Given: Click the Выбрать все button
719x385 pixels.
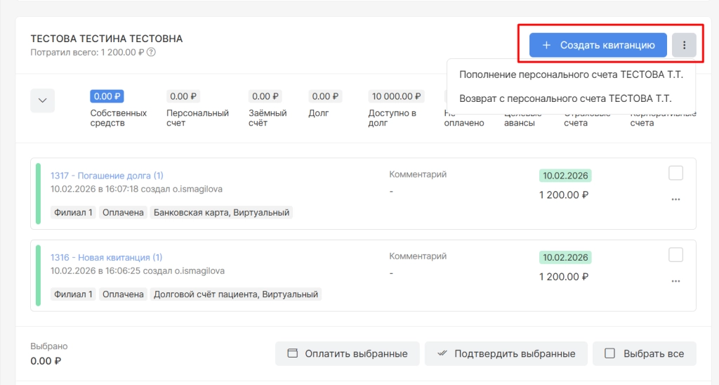Looking at the screenshot, I should (x=645, y=354).
